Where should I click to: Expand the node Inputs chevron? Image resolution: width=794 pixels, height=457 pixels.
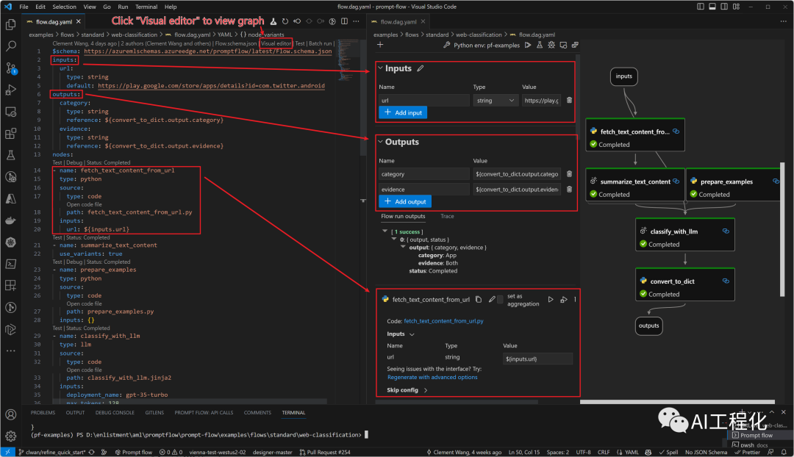pyautogui.click(x=412, y=334)
